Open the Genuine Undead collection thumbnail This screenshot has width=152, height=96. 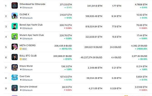point(15,88)
